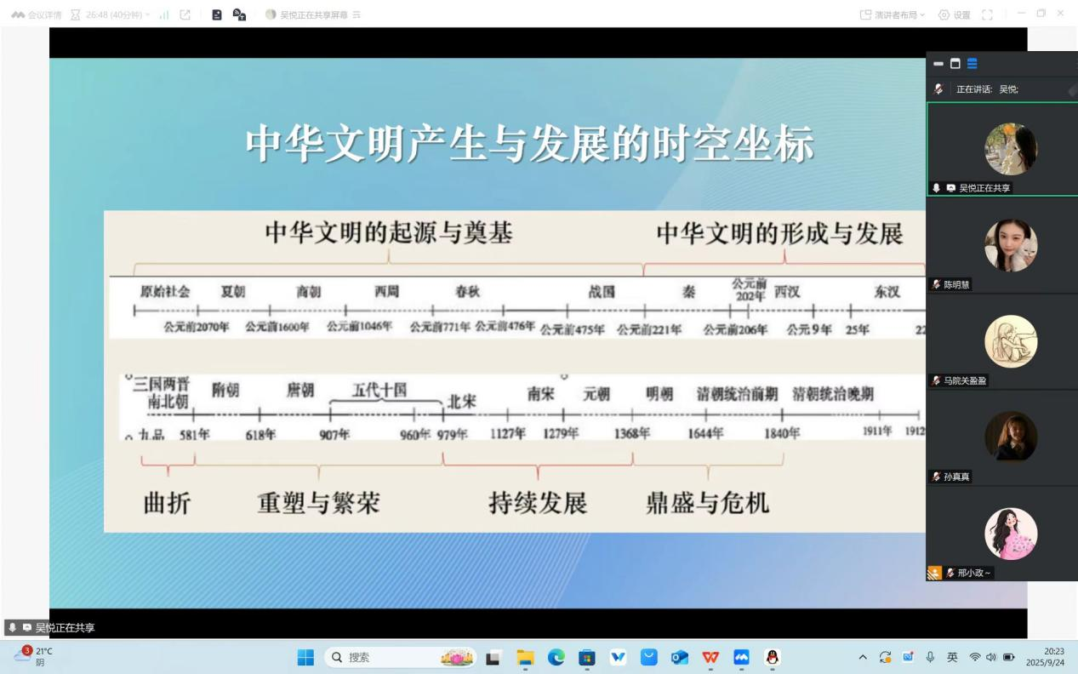Click the Windows taskbar search box
Image resolution: width=1078 pixels, height=674 pixels.
point(383,657)
